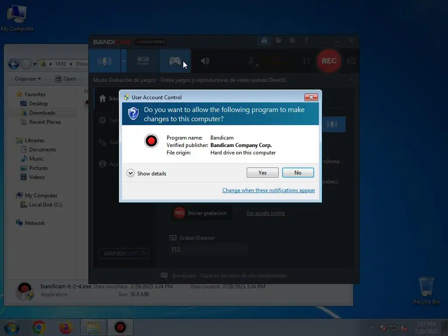Click the muted volume icon in system tray

click(404, 328)
